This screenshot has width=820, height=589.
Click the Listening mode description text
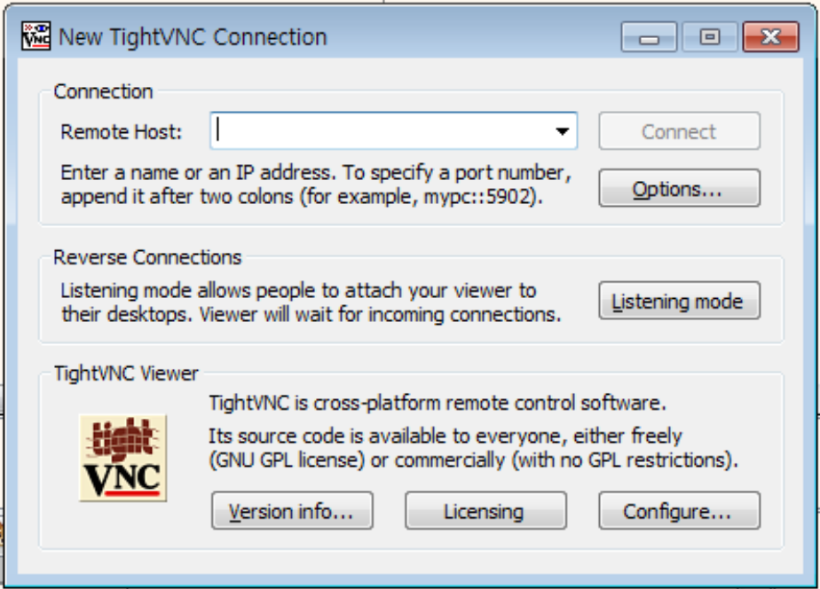(311, 302)
